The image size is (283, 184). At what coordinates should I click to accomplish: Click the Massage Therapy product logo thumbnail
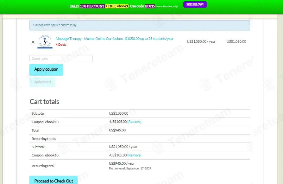pos(45,42)
